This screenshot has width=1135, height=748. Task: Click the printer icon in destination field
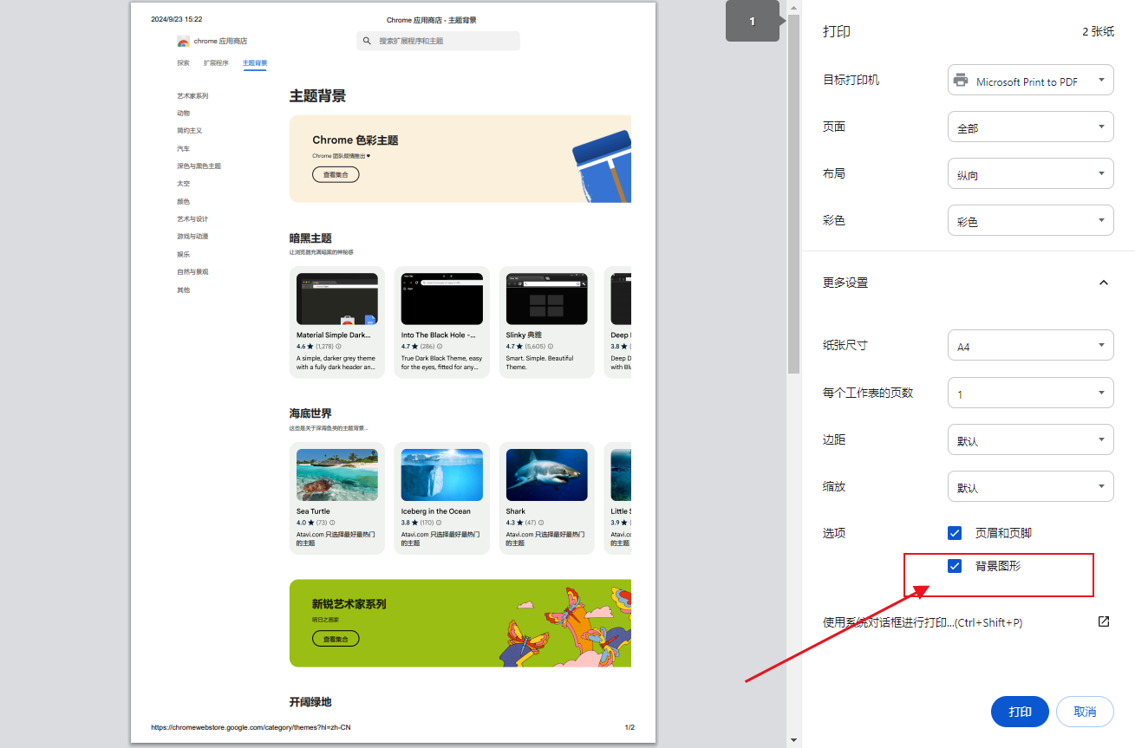coord(961,81)
